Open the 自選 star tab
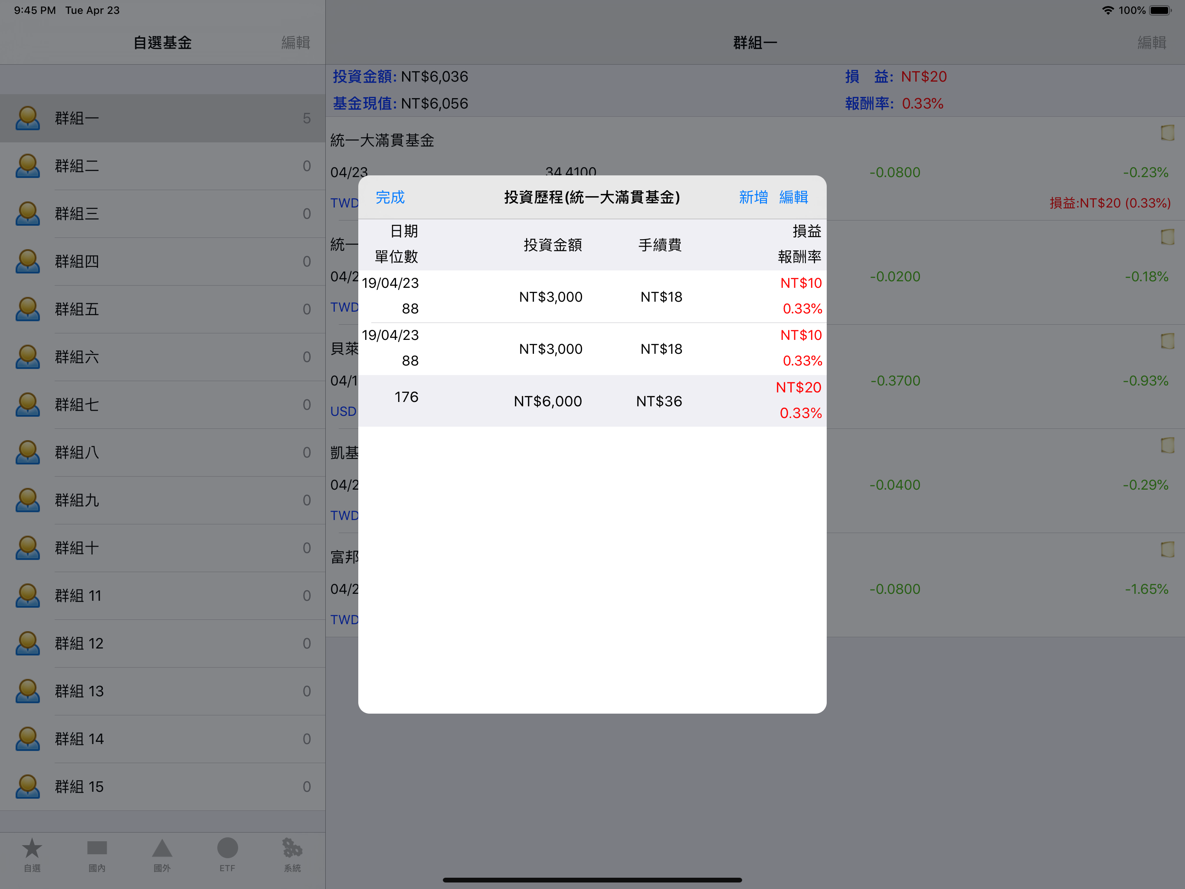Viewport: 1185px width, 889px height. click(32, 855)
